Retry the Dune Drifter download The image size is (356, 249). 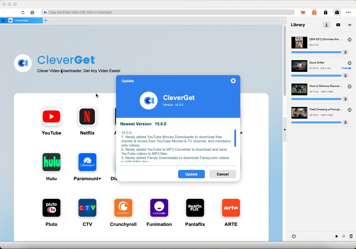(345, 75)
